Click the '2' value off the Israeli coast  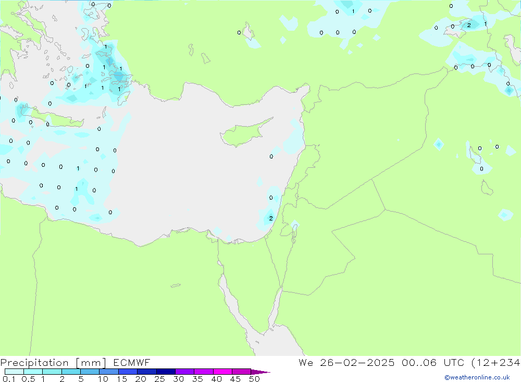coord(271,218)
